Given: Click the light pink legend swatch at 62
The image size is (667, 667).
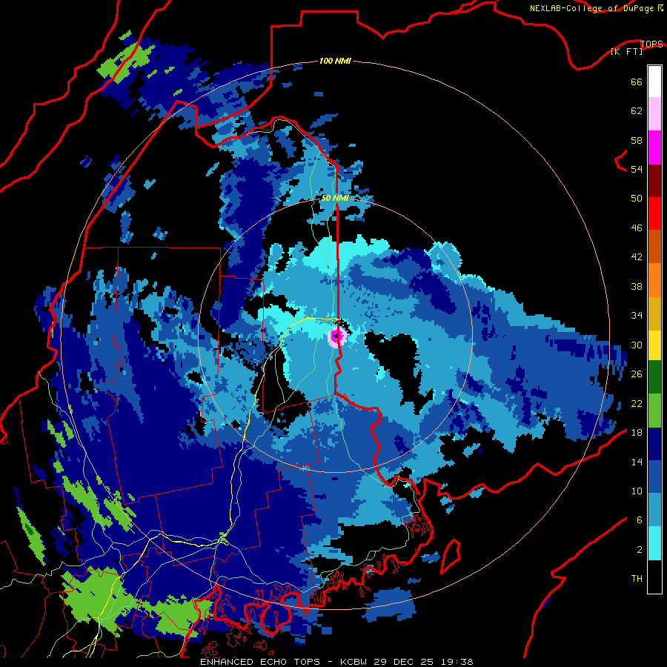Looking at the screenshot, I should (x=654, y=113).
